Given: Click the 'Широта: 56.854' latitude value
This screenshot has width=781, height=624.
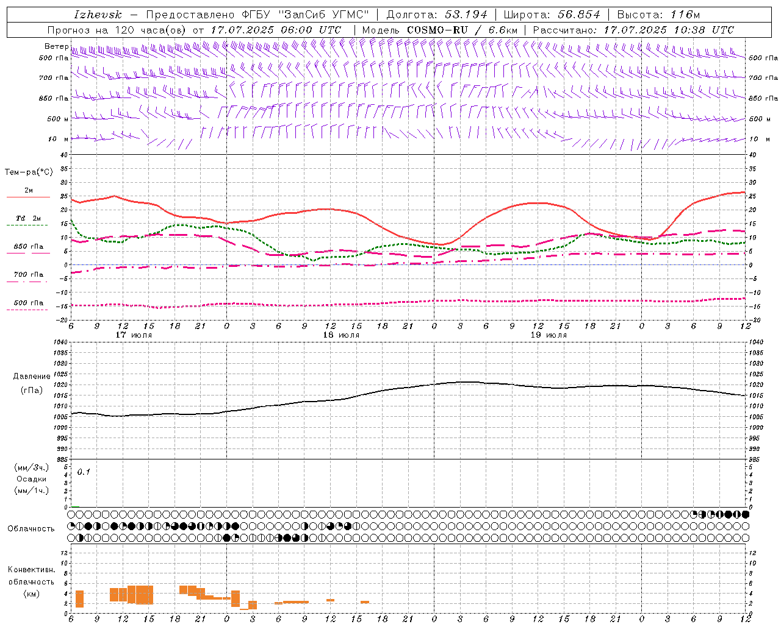Looking at the screenshot, I should click(552, 15).
